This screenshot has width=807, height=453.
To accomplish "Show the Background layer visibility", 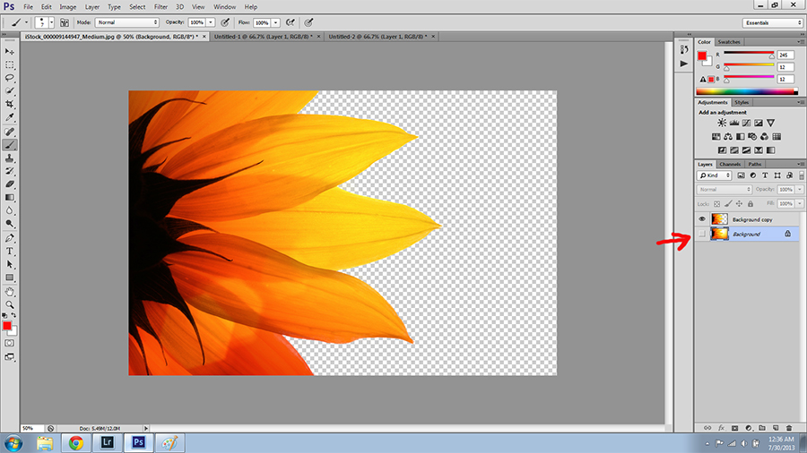I will point(702,234).
